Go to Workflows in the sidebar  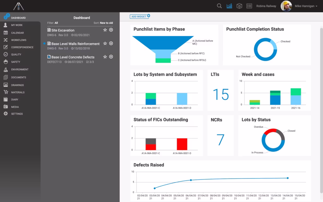click(19, 40)
